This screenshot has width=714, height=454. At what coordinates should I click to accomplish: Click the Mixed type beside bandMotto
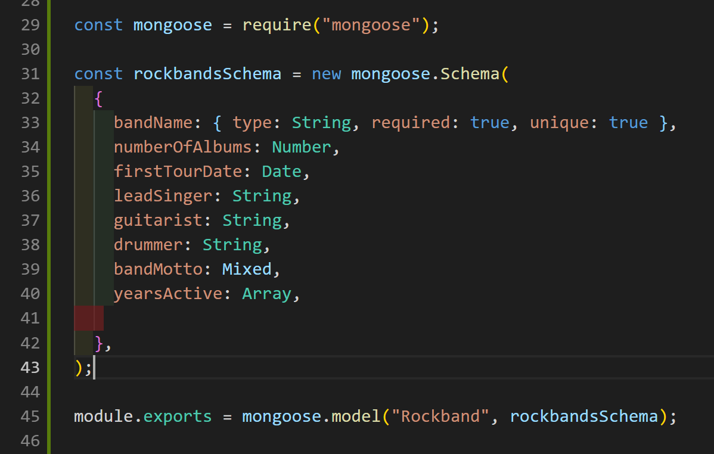point(246,269)
